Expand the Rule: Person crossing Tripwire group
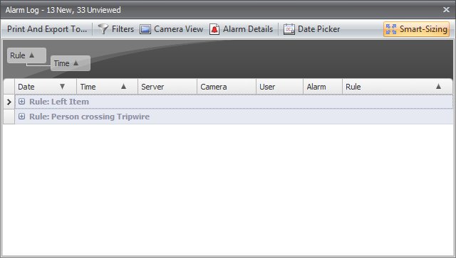 [21, 117]
